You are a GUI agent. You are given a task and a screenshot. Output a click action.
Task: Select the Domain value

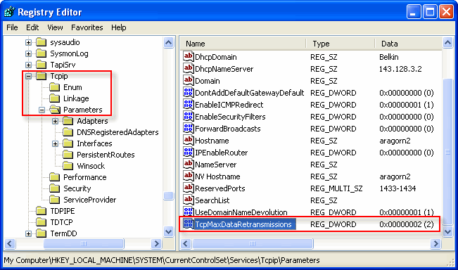[207, 81]
